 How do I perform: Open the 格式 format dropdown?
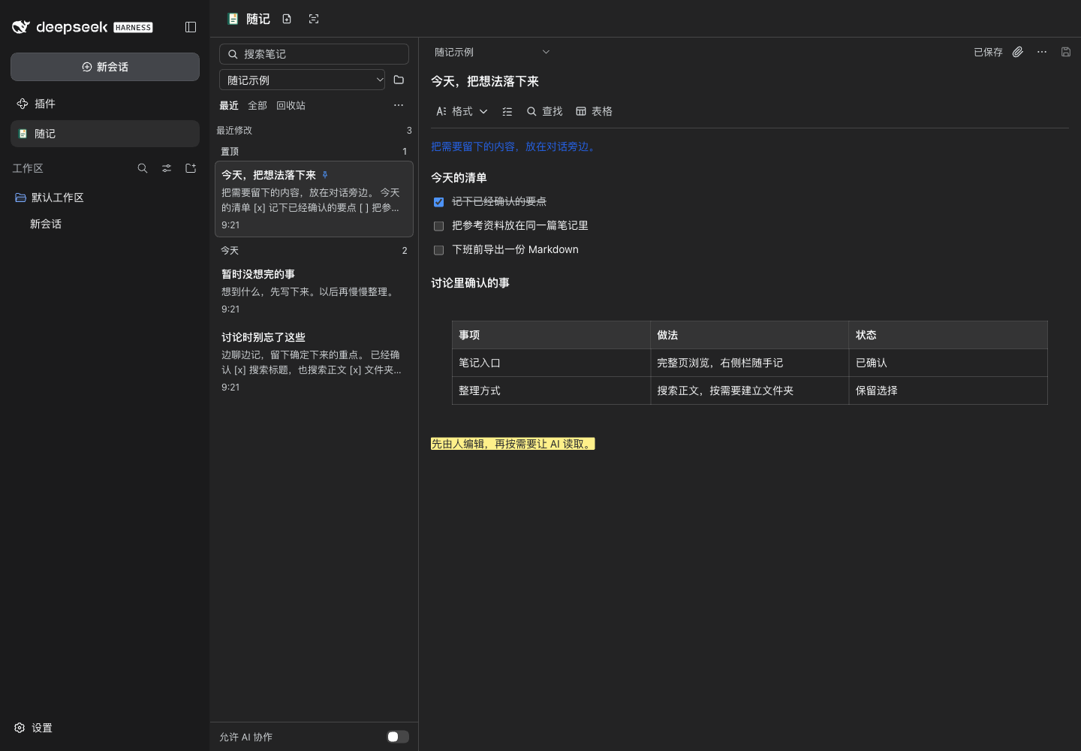click(x=462, y=111)
